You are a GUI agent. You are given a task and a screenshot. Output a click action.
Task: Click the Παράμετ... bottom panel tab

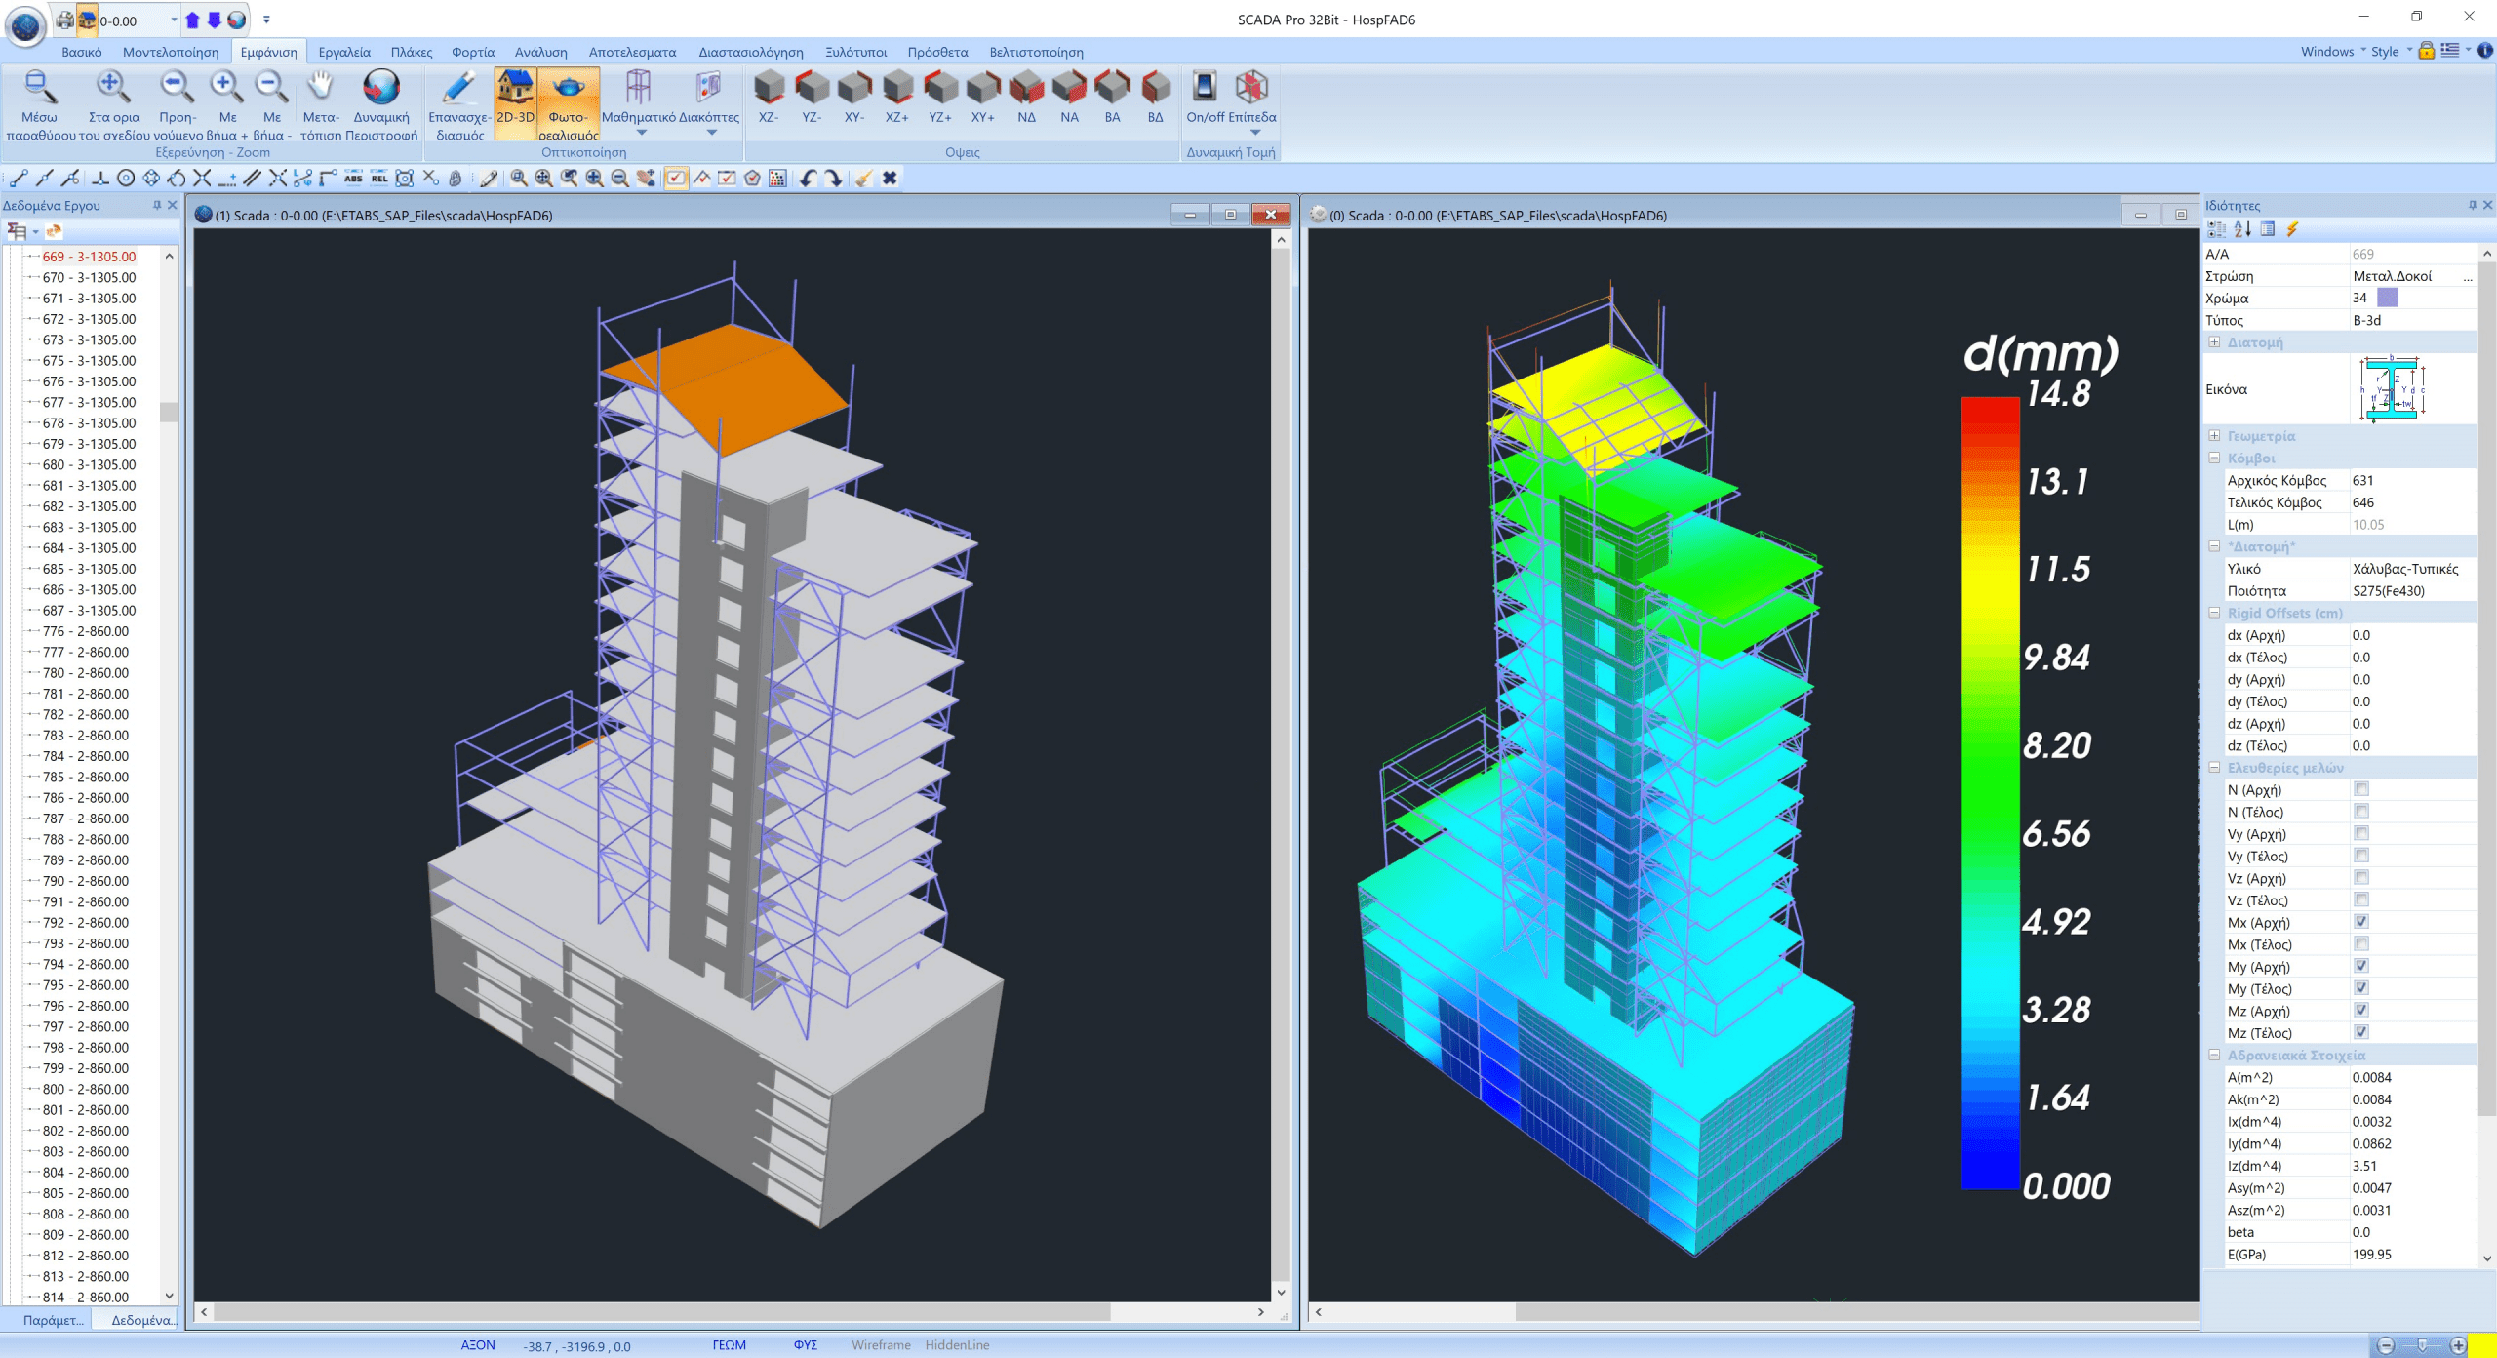pos(54,1320)
